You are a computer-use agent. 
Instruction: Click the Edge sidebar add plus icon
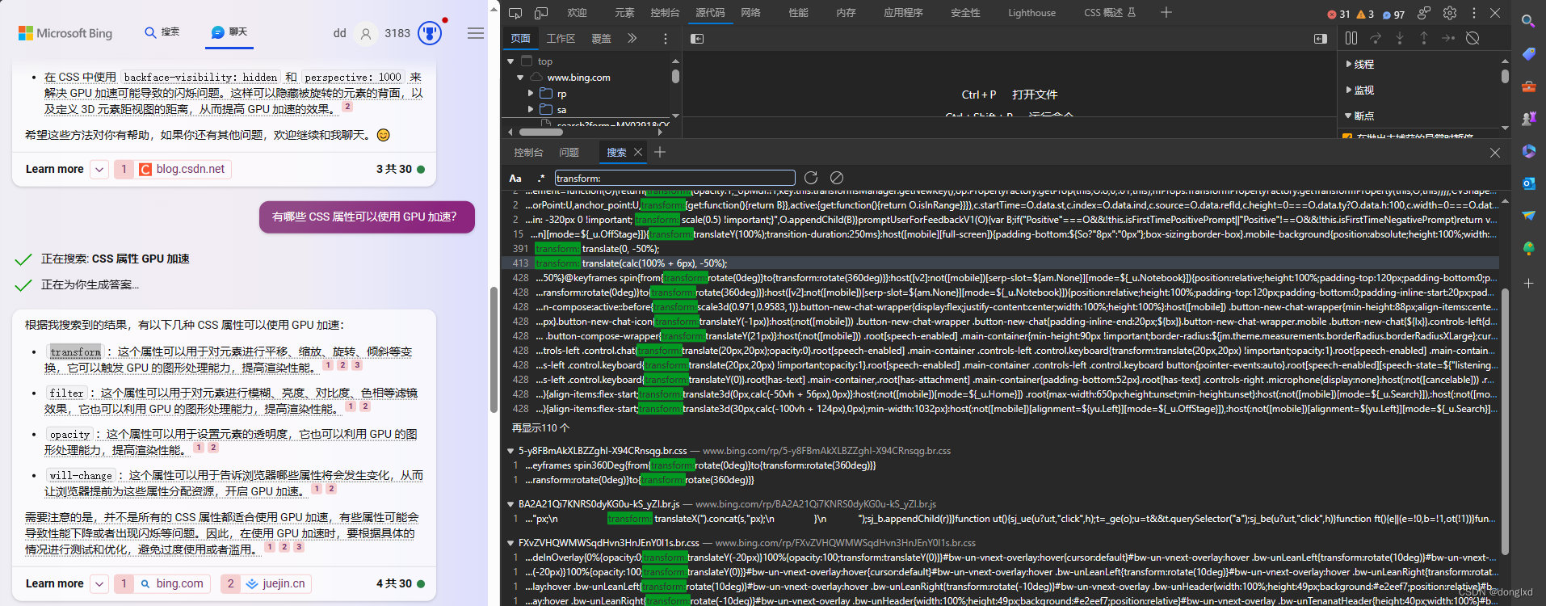(x=1528, y=284)
